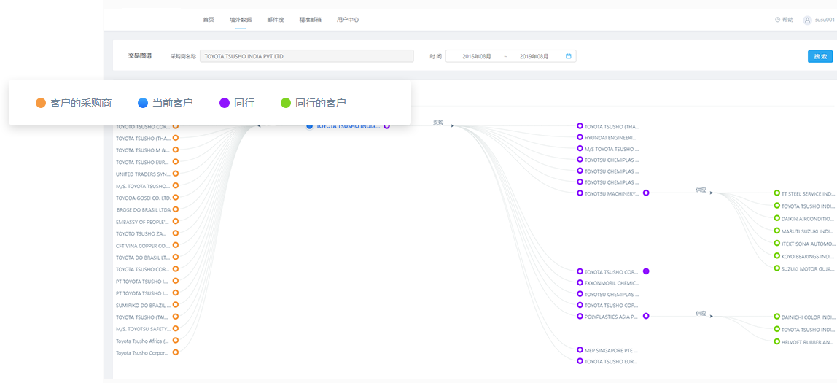Click orange node beside EMBASSY OF PEOPLE'...
837x383 pixels.
coord(176,221)
